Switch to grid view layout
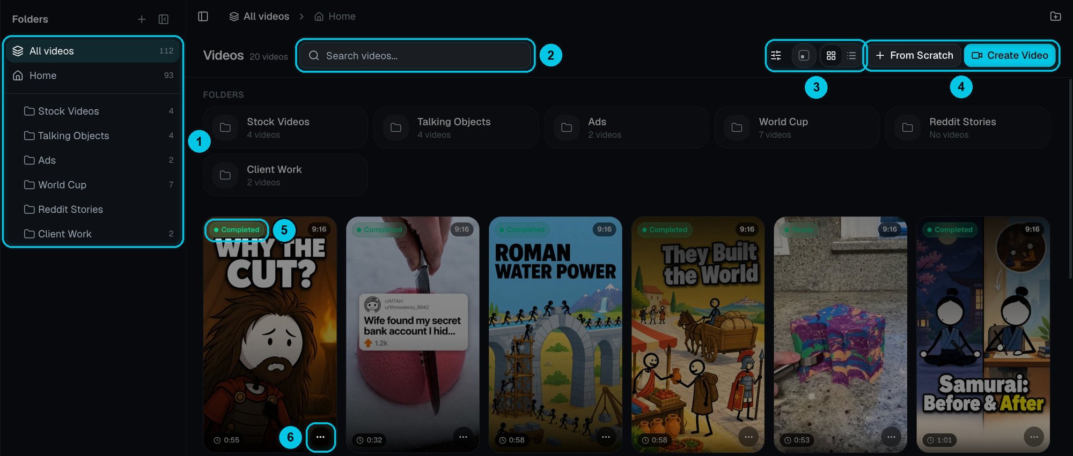 [831, 55]
